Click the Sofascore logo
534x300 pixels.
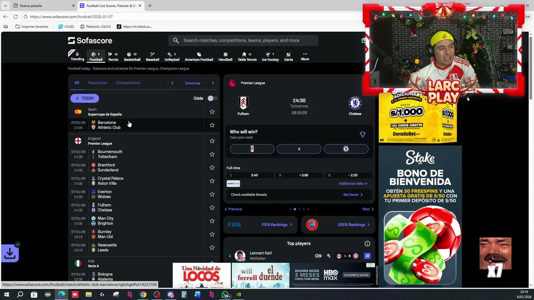[x=90, y=40]
